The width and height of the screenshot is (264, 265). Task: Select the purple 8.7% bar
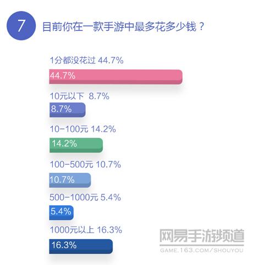coord(68,110)
